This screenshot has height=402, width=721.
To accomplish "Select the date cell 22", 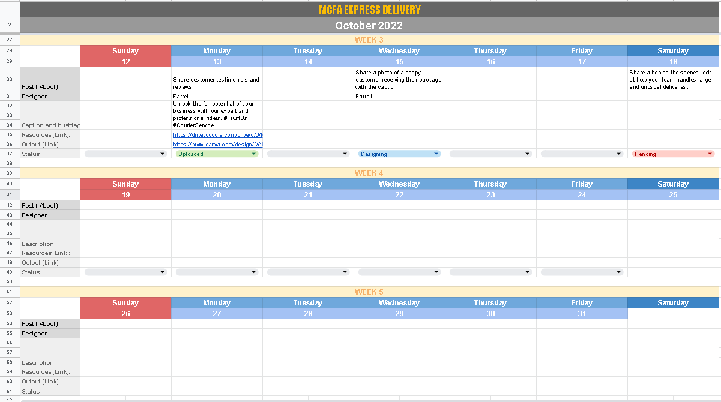I will [x=399, y=195].
